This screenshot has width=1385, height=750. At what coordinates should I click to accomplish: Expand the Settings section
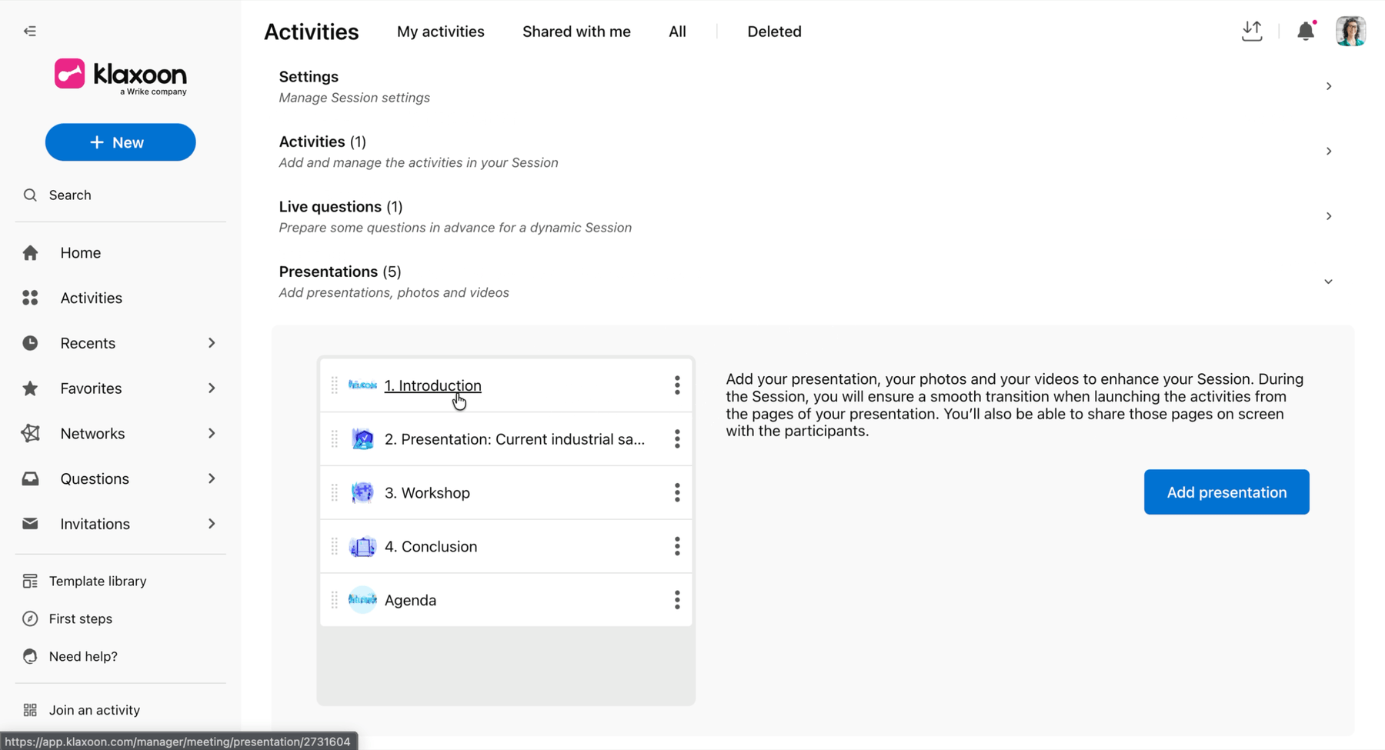coord(1329,86)
